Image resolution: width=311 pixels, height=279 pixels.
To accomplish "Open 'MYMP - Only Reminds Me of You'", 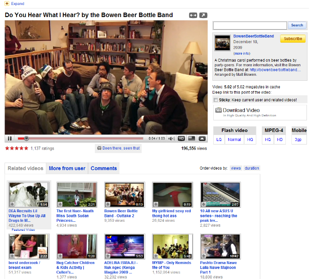I will point(172,265).
